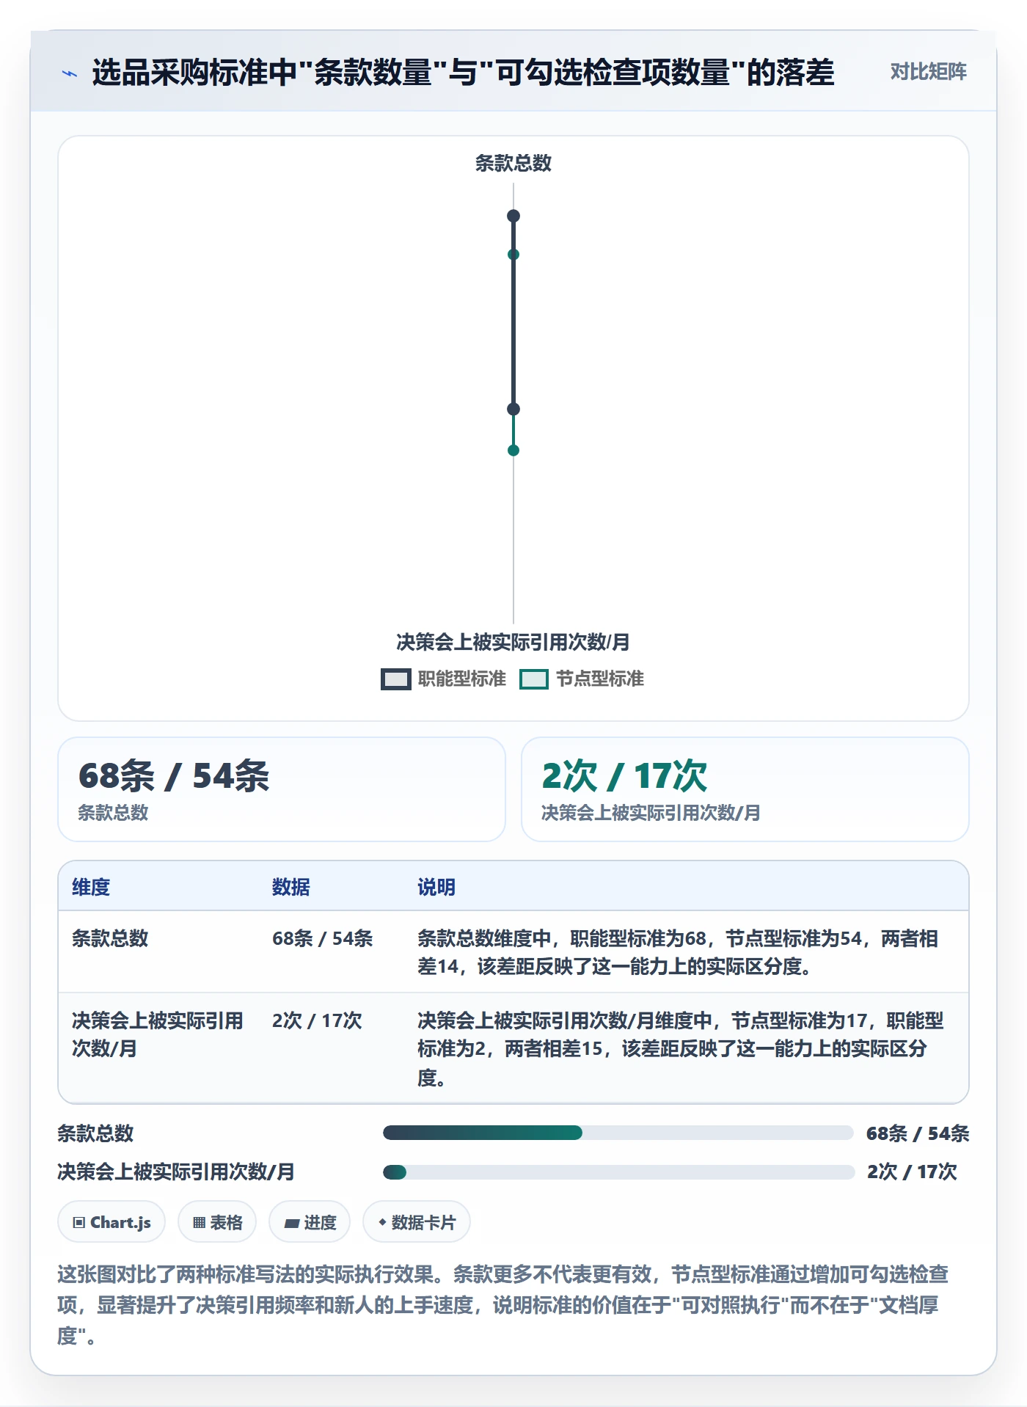The height and width of the screenshot is (1407, 1027).
Task: Click the 说明 column header
Action: pos(436,887)
